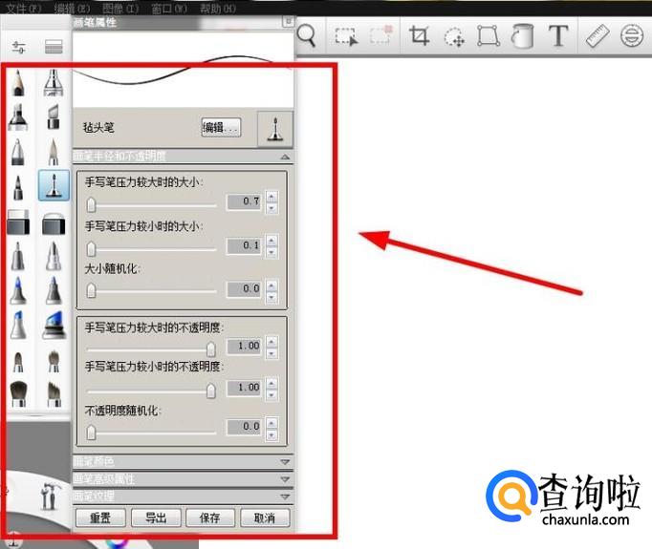The height and width of the screenshot is (549, 652).
Task: Click the Zoom magnifier tool
Action: coord(307,36)
